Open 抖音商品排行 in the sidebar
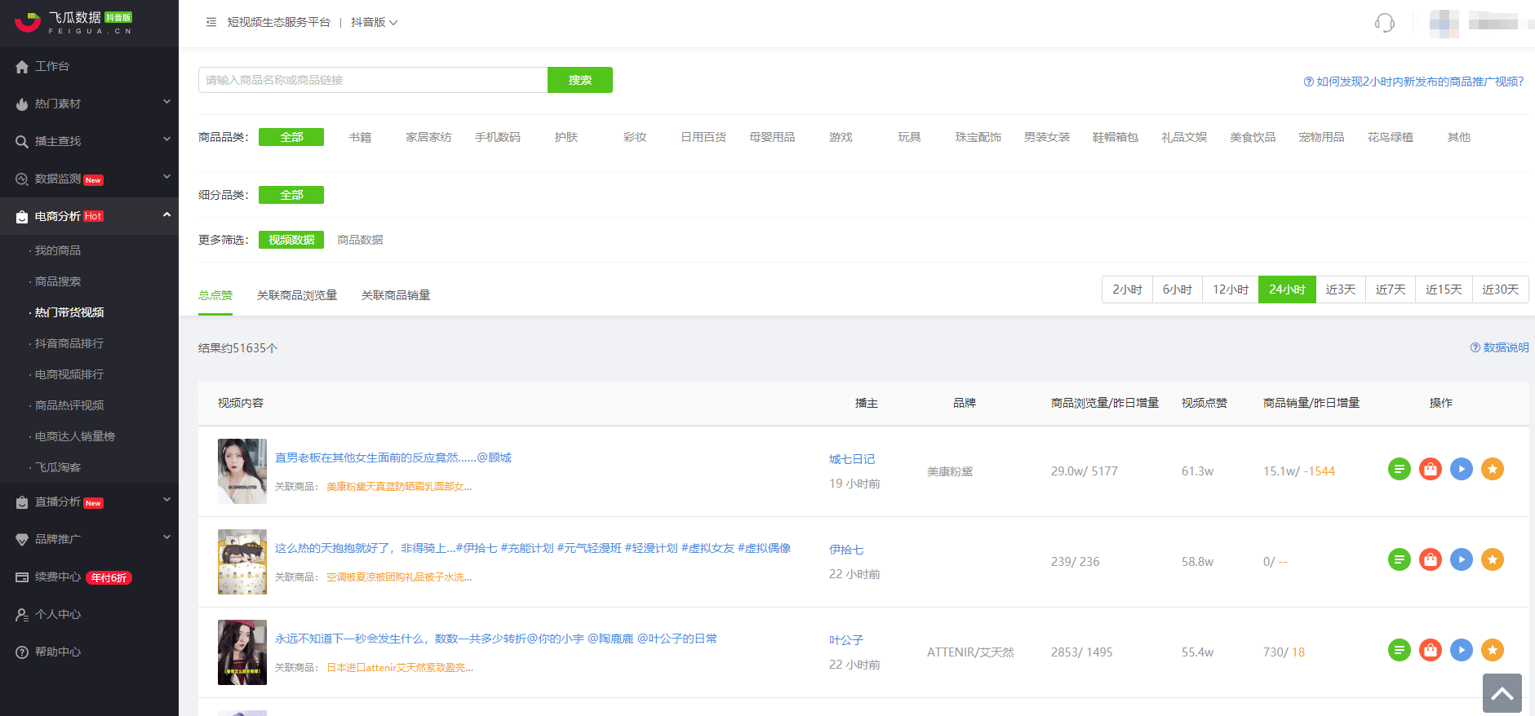 tap(69, 343)
